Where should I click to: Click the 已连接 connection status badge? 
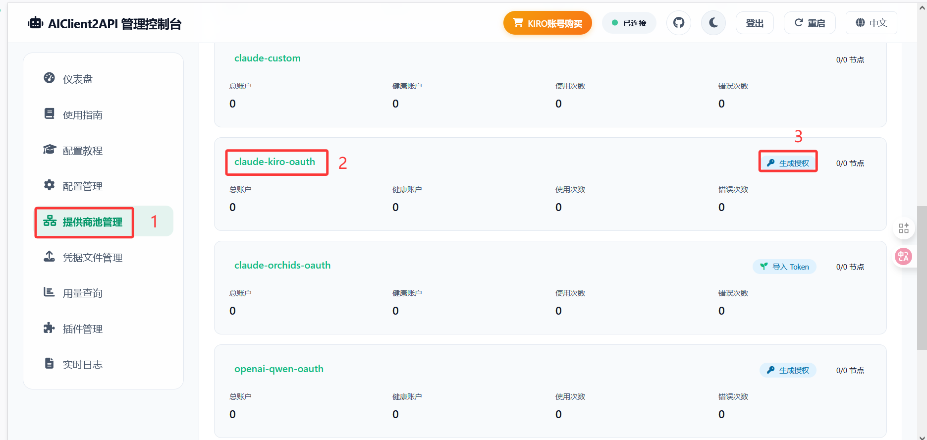click(629, 23)
